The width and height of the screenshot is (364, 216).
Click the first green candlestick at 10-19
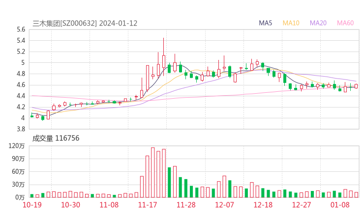(x=32, y=115)
